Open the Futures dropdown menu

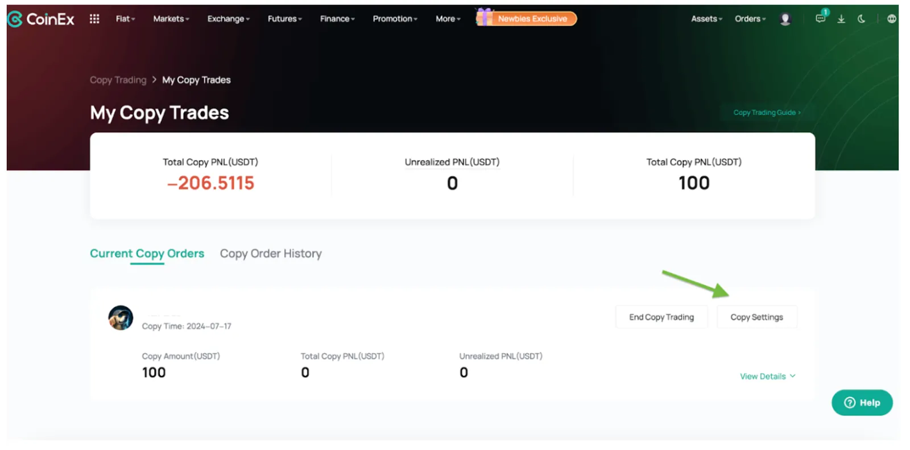coord(285,19)
